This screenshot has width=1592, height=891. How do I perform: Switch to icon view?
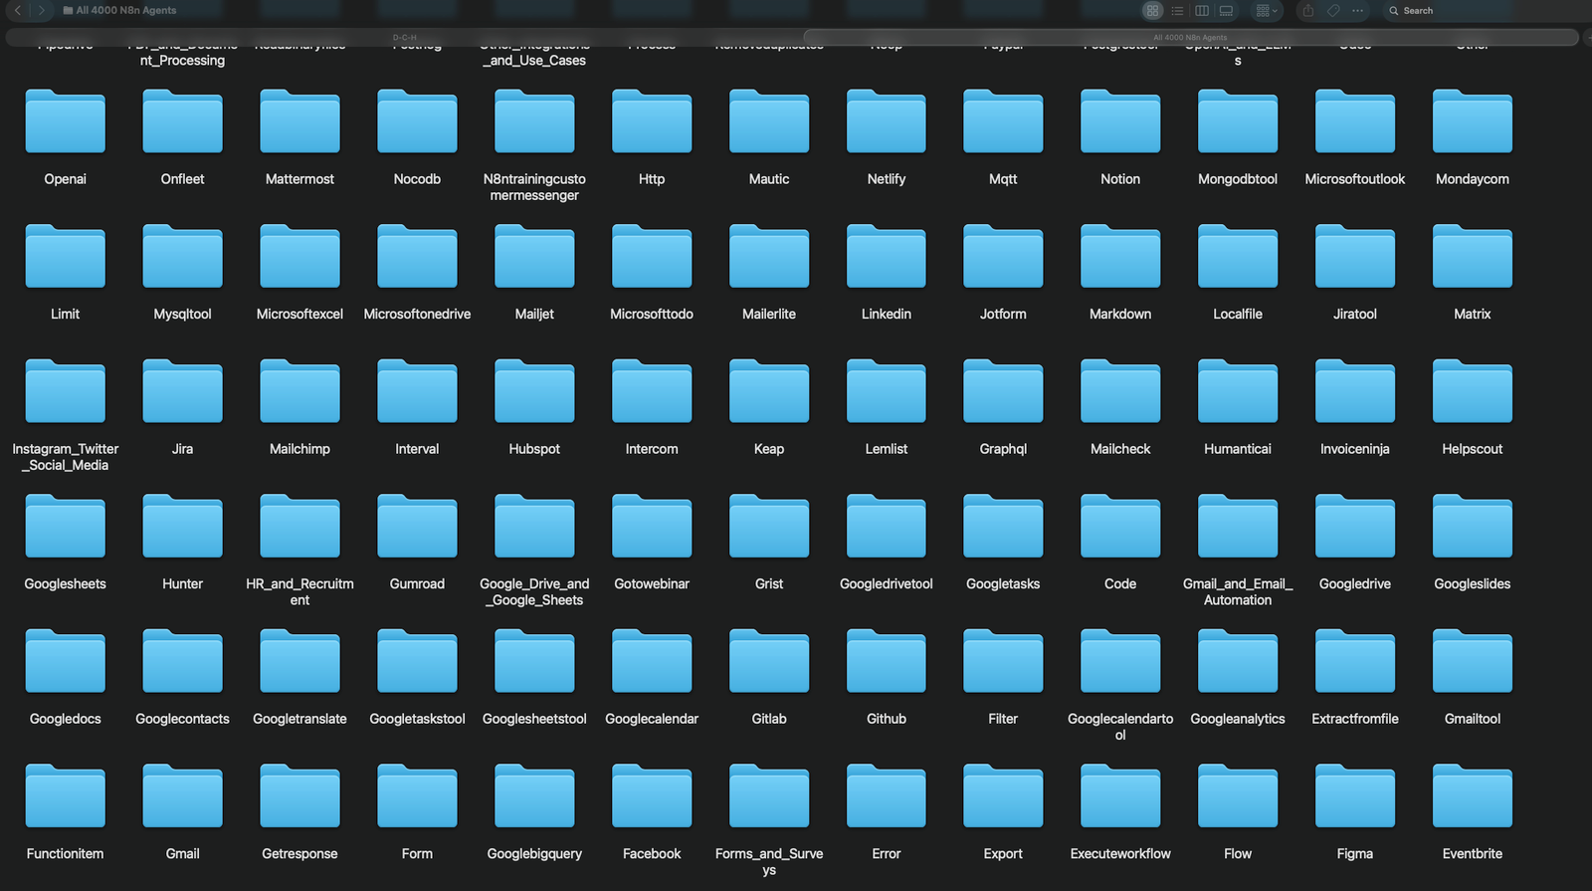pos(1152,10)
